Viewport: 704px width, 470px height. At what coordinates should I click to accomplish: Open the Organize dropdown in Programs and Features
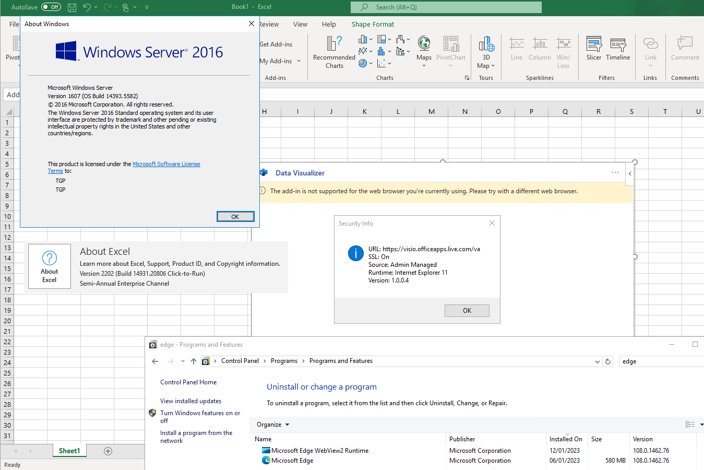pos(272,425)
